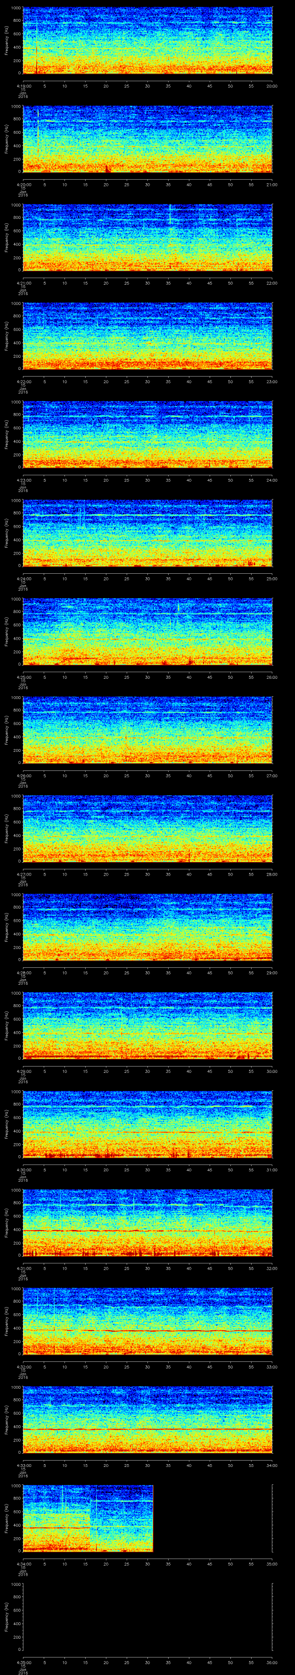The image size is (295, 1675).
Task: Click the Frequency (Hz) label of the 4:19:00 panel
Action: tap(7, 40)
